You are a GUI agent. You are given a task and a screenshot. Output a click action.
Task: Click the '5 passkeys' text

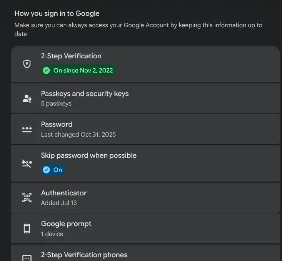pos(56,104)
